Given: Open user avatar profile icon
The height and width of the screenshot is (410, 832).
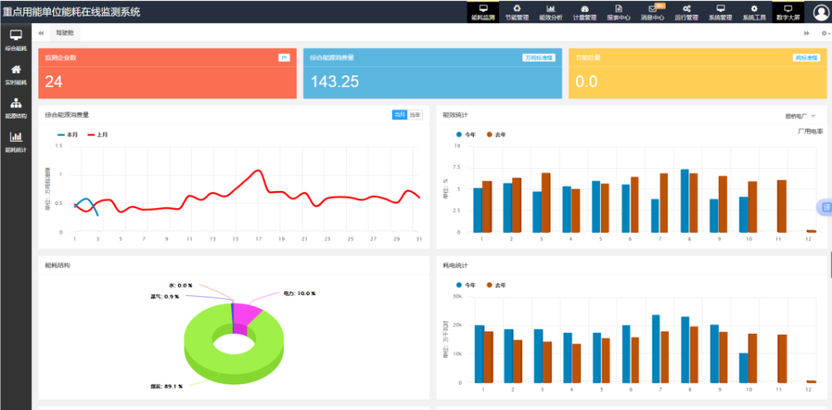Looking at the screenshot, I should click(821, 11).
